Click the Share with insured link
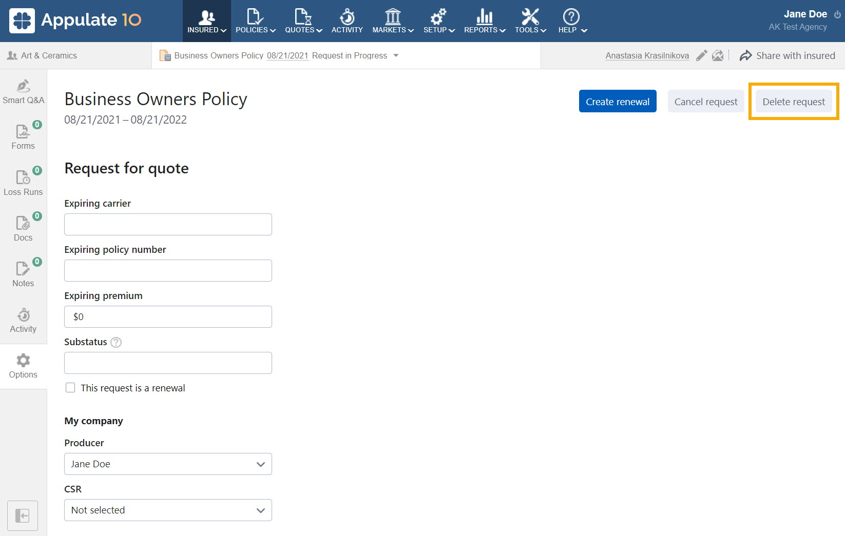The image size is (845, 536). [x=795, y=55]
